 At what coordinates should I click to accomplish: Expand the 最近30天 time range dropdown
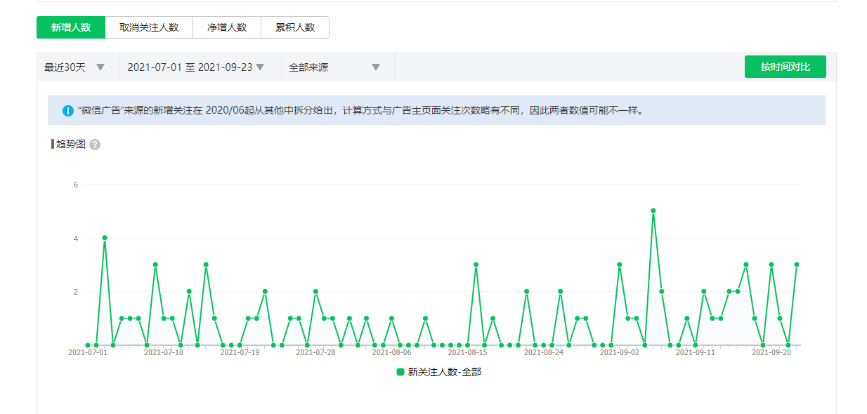75,67
